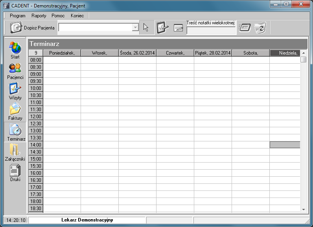This screenshot has width=313, height=227.
Task: Click the scheduler scrollbar down arrow
Action: pyautogui.click(x=303, y=210)
